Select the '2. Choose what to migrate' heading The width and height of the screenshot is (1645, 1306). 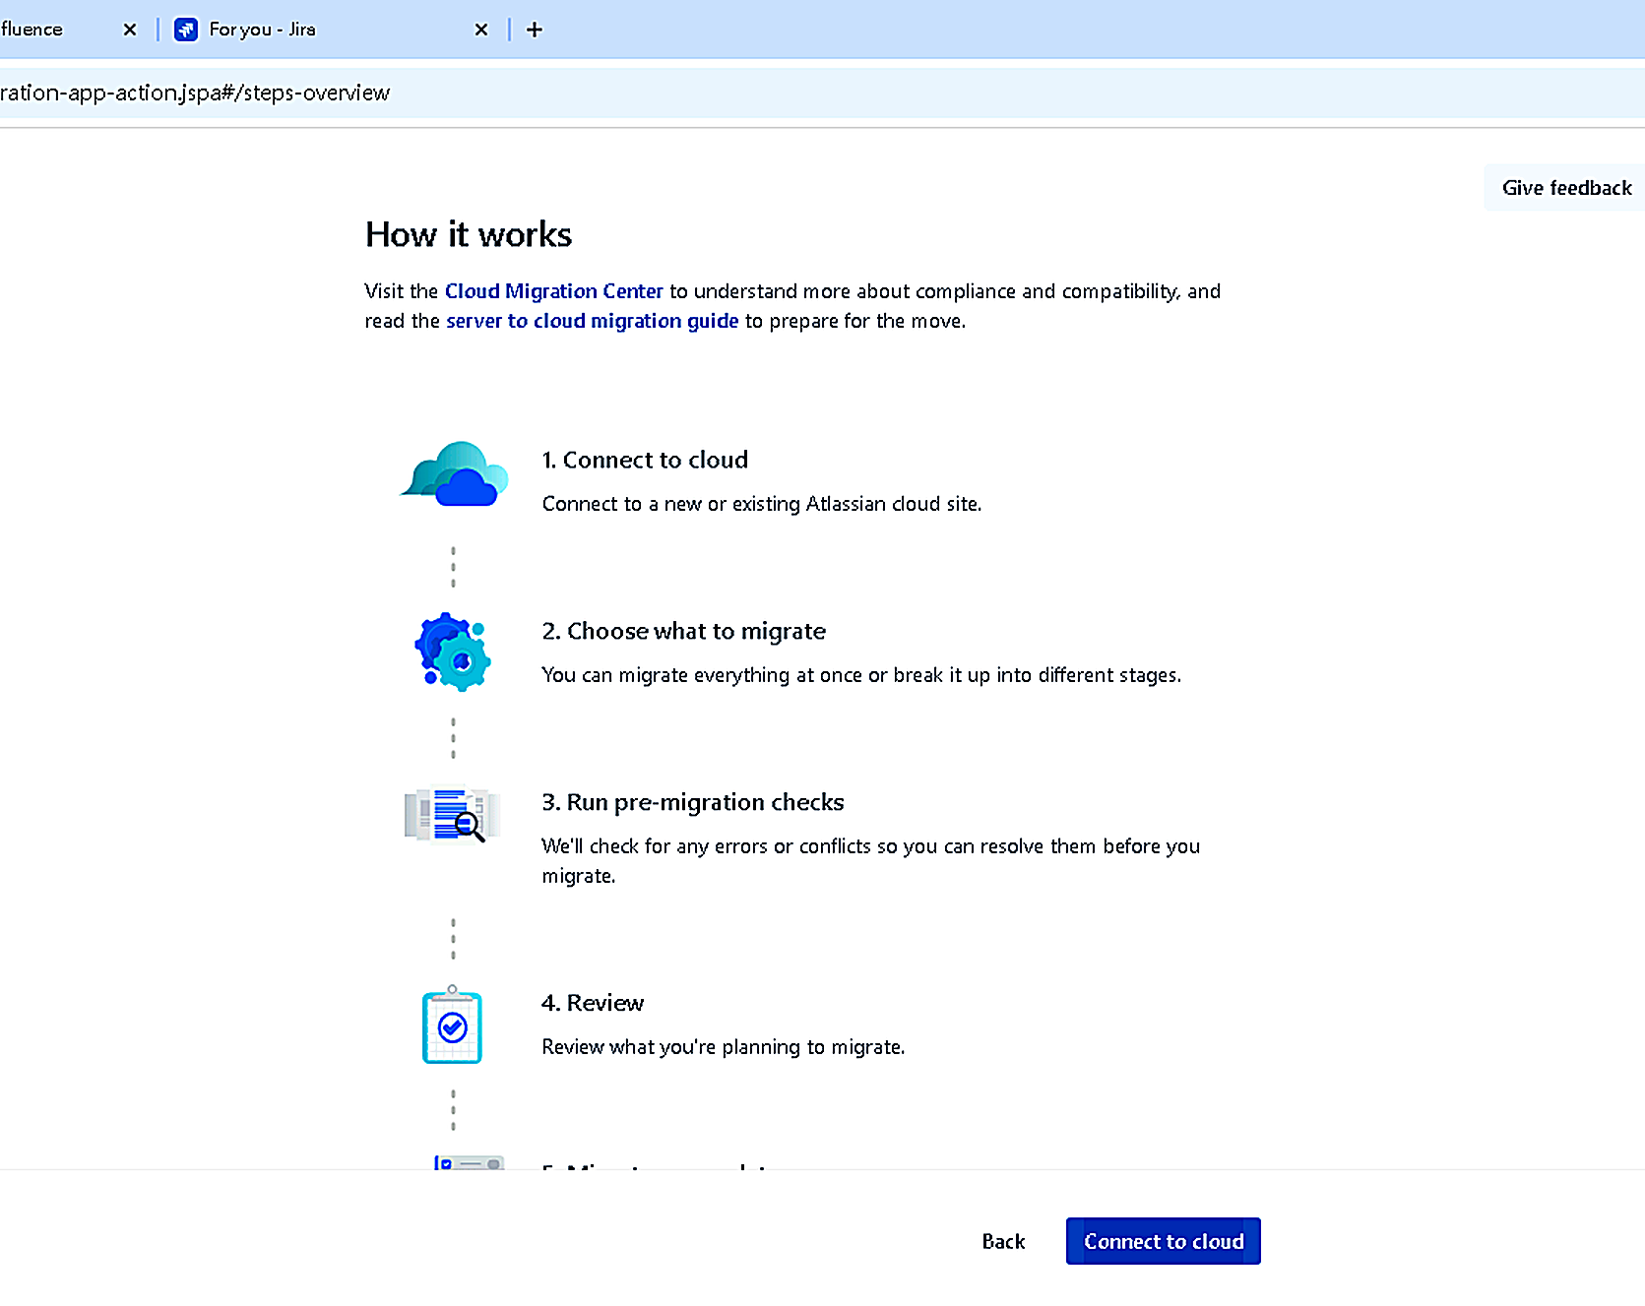click(x=683, y=631)
